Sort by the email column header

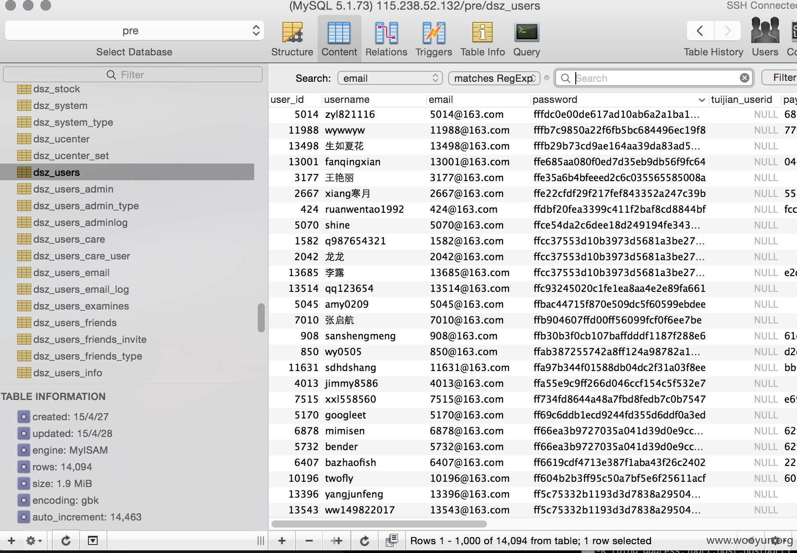(x=479, y=100)
